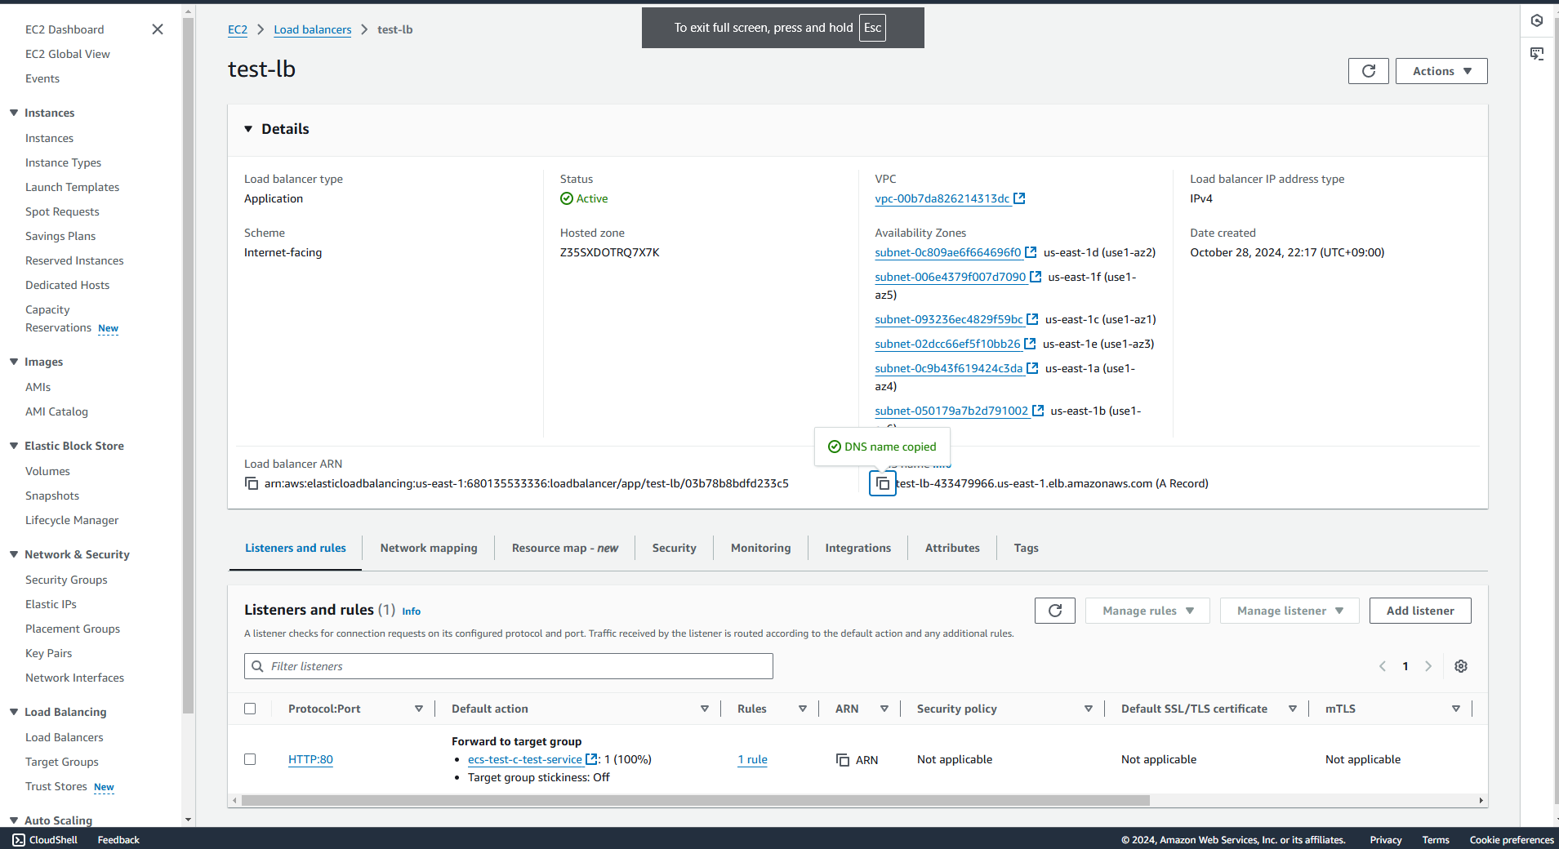Open the EC2 Dashboard sidebar link

point(65,29)
